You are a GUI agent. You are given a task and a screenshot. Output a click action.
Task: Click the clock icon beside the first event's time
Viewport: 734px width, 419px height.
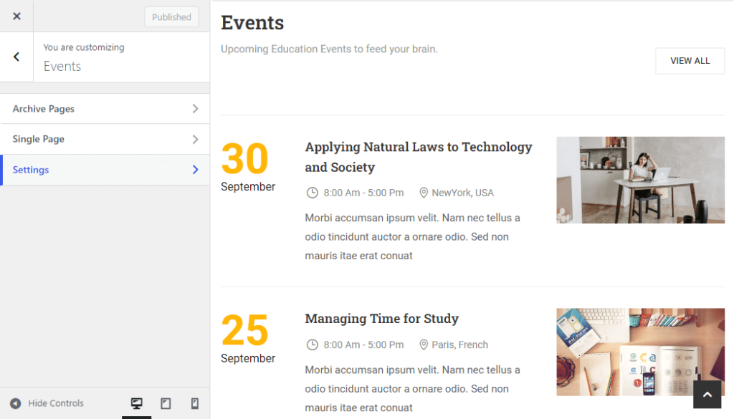[x=313, y=193]
